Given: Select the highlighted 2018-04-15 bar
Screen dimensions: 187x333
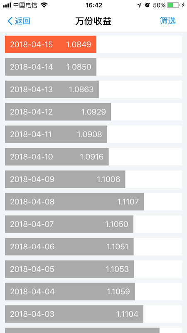Looking at the screenshot, I should 51,45.
